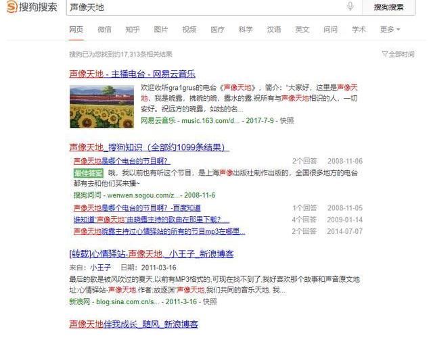Open the wenwen.sogou.com source URL
This screenshot has height=344, width=433.
click(143, 195)
